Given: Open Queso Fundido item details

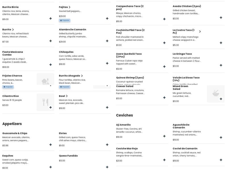Looking at the screenshot, I should coord(68,156).
